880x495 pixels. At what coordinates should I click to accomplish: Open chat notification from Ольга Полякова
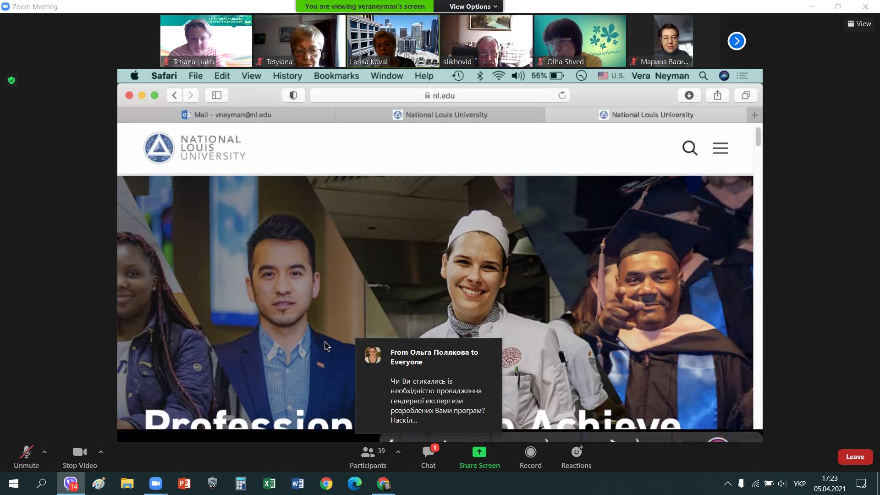pos(429,386)
